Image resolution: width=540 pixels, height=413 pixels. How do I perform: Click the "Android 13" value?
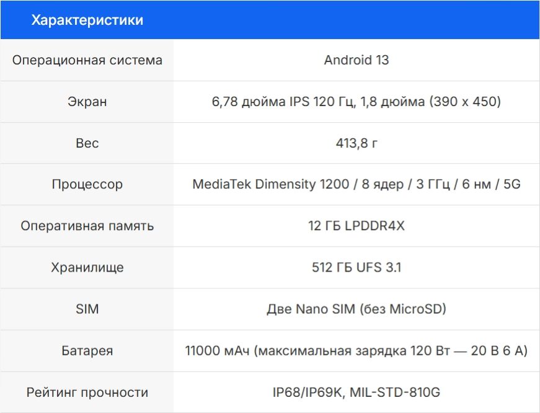pyautogui.click(x=356, y=60)
